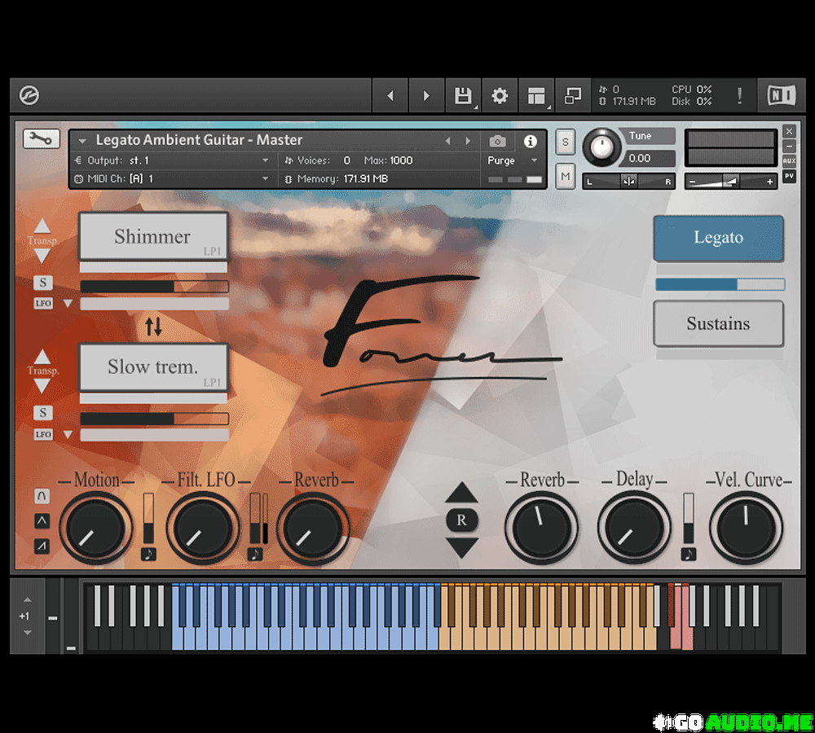The width and height of the screenshot is (815, 733).
Task: Mute the instrument with M button
Action: tap(566, 174)
